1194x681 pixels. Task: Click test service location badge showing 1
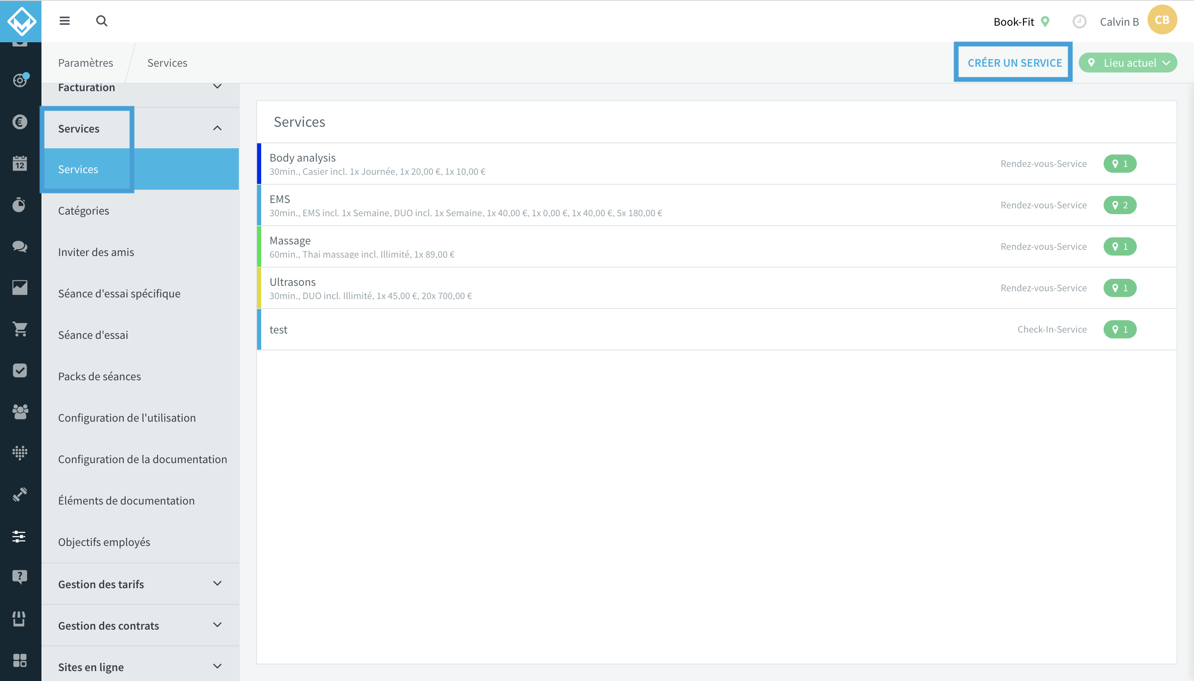pos(1119,329)
